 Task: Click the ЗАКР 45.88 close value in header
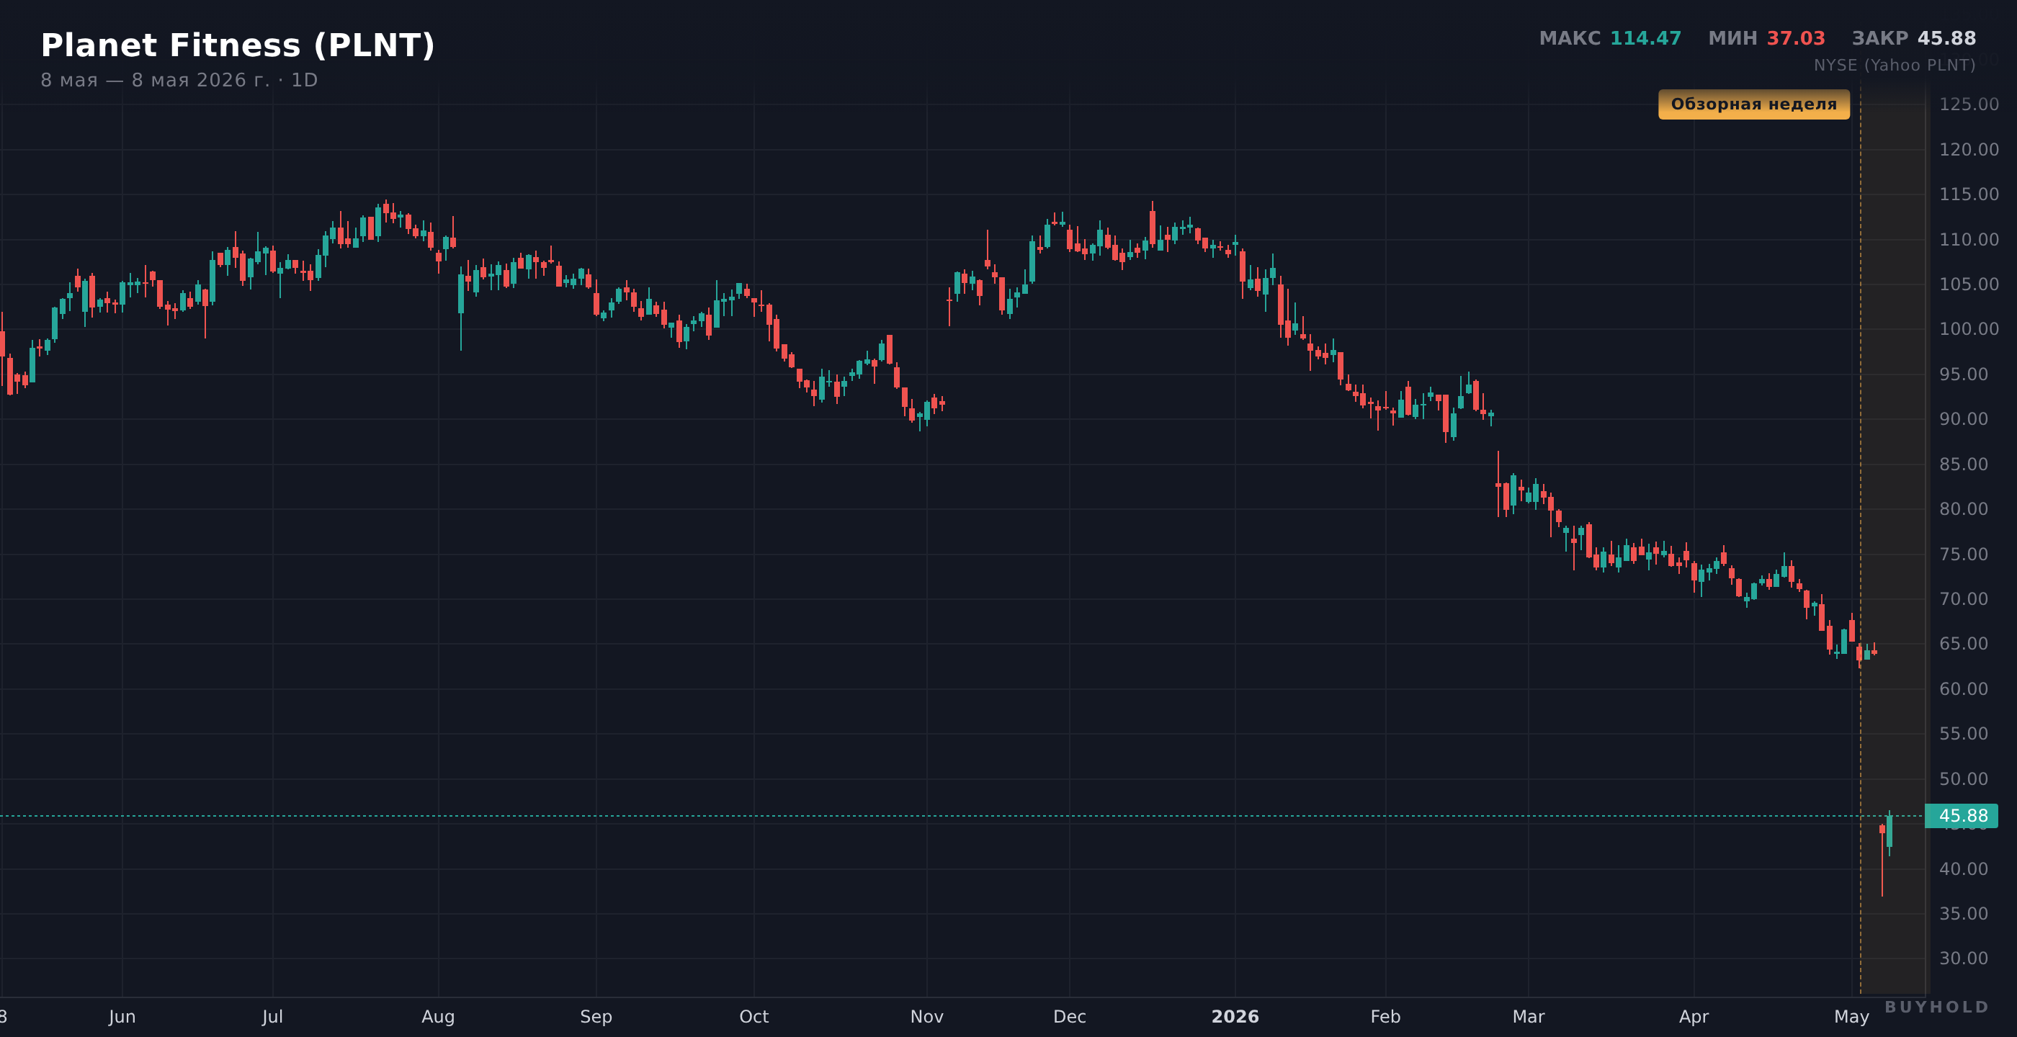point(1914,38)
